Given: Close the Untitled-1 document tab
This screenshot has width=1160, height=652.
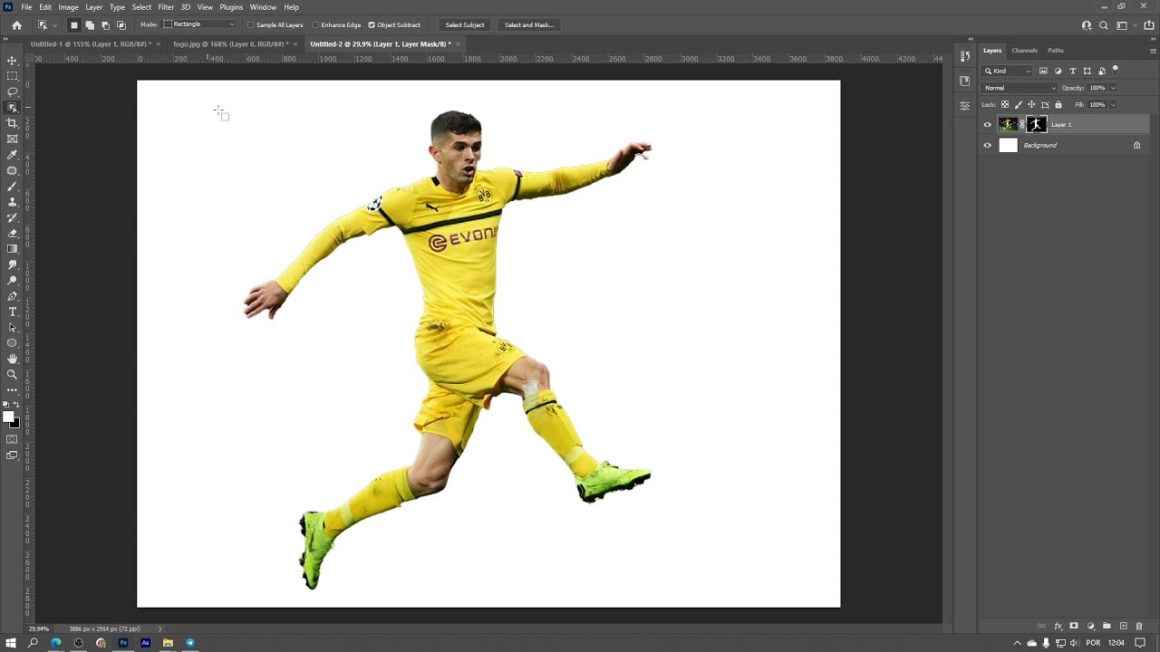Looking at the screenshot, I should pyautogui.click(x=158, y=43).
